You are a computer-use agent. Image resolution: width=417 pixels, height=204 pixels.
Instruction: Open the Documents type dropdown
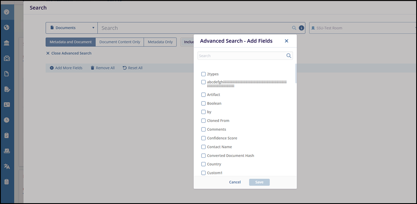coord(72,28)
